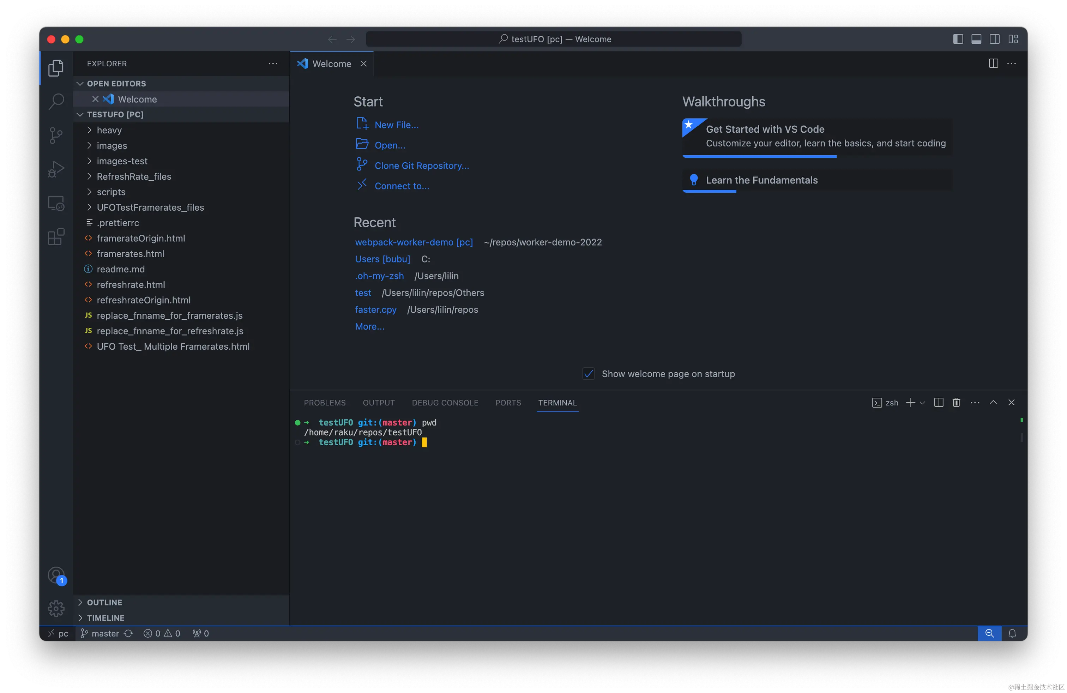Switch to the PROBLEMS tab
Image resolution: width=1067 pixels, height=693 pixels.
[325, 403]
